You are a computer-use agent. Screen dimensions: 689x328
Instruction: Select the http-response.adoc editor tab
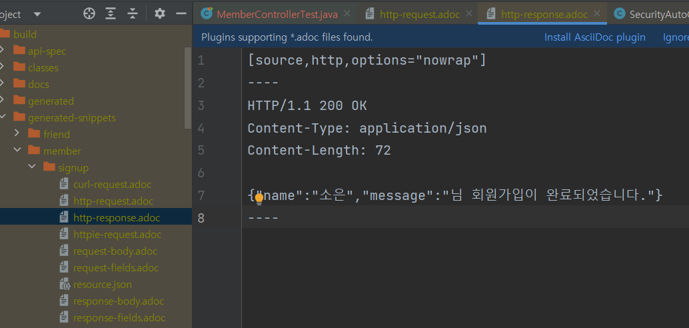coord(544,14)
